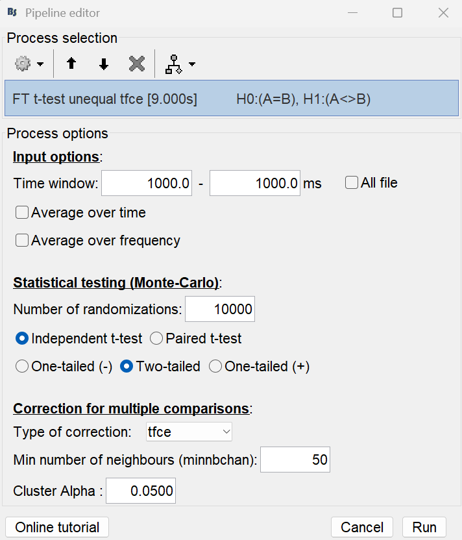Close the Pipeline editor window

(x=443, y=13)
